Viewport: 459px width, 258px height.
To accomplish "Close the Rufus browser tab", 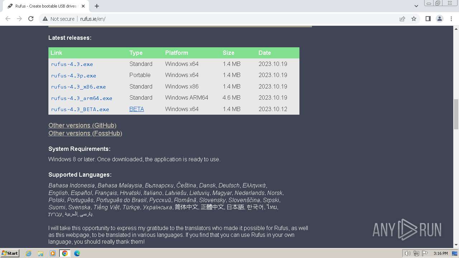I will pos(83,6).
